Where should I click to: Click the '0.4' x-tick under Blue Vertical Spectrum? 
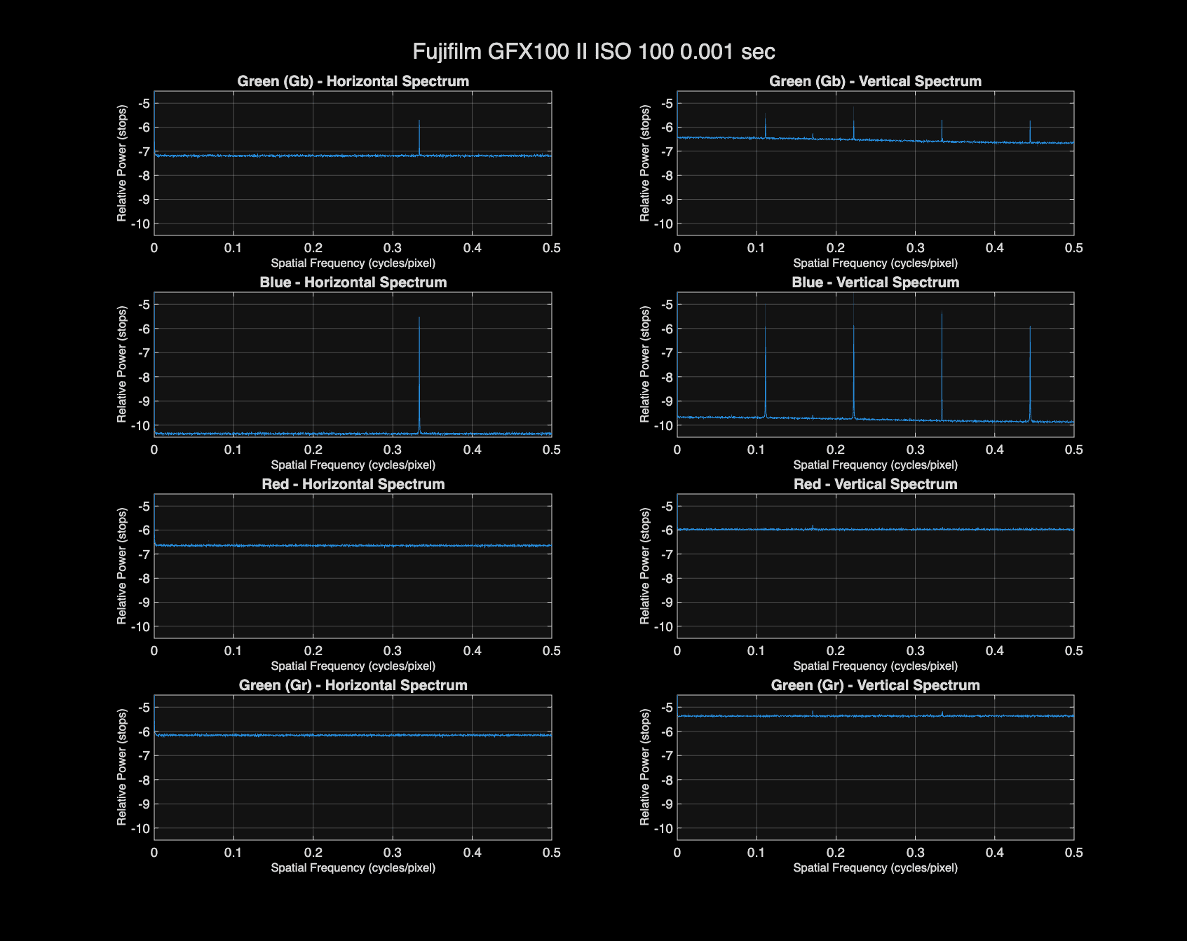[x=995, y=450]
